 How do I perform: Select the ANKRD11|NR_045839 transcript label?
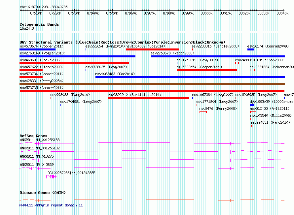coord(37,165)
